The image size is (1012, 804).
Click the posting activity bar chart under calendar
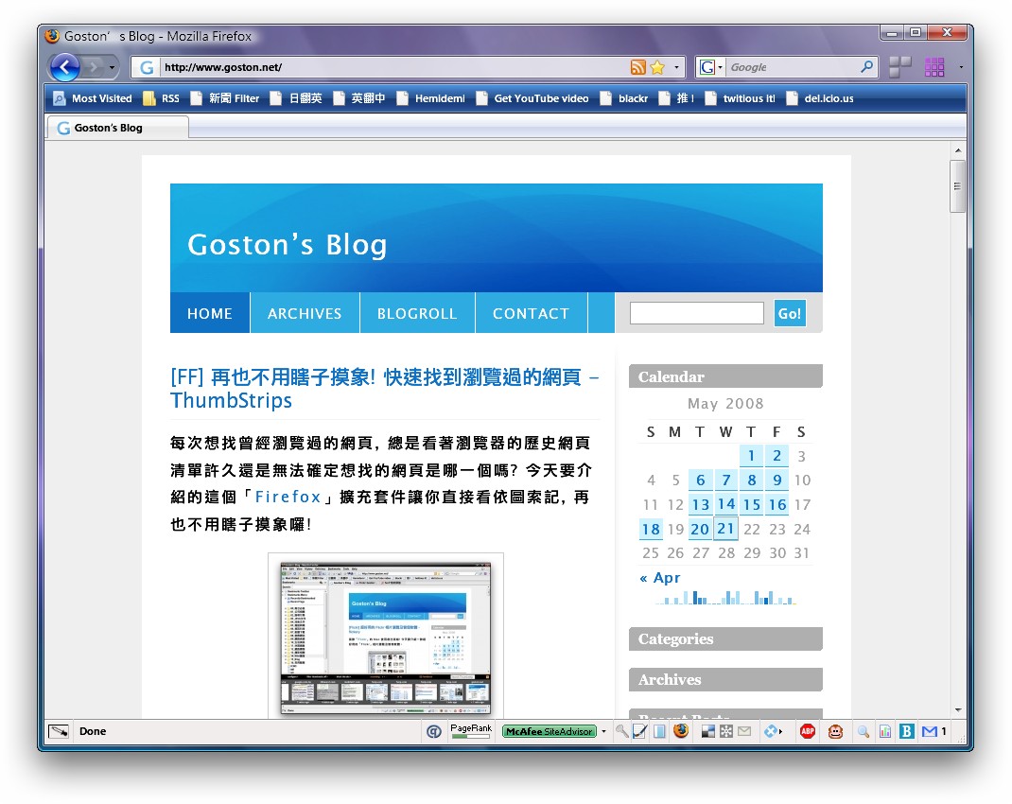725,598
